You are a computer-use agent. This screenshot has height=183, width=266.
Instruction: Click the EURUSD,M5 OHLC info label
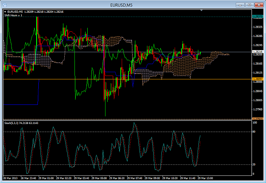(x=35, y=12)
